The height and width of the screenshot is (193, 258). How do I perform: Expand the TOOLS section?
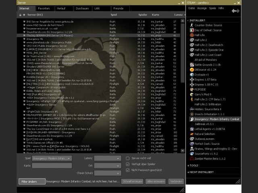click(x=188, y=166)
